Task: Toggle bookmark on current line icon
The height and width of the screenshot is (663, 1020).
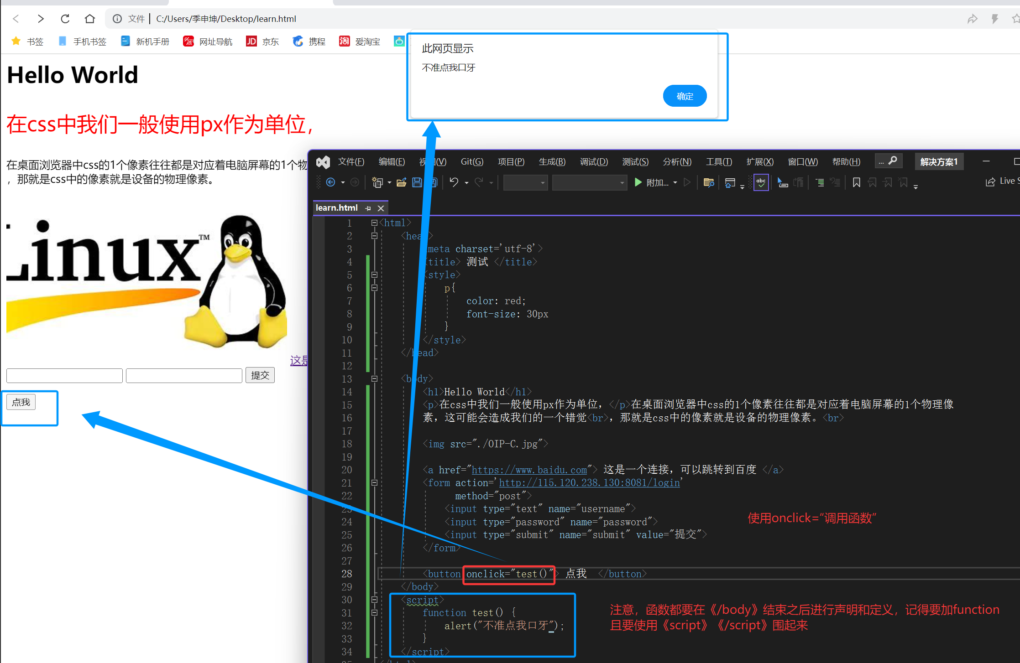Action: click(x=857, y=182)
